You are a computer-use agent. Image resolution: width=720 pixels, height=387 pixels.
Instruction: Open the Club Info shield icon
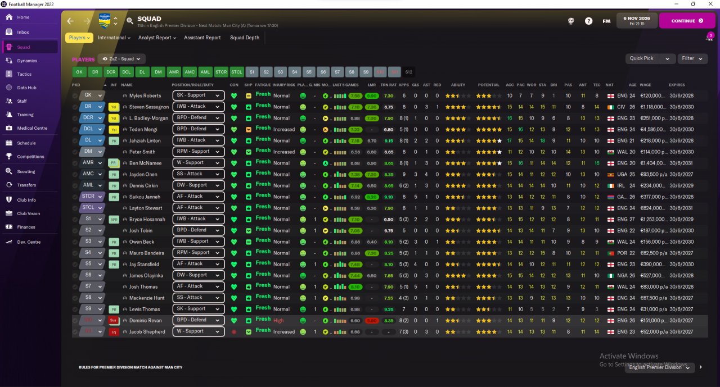tap(9, 200)
